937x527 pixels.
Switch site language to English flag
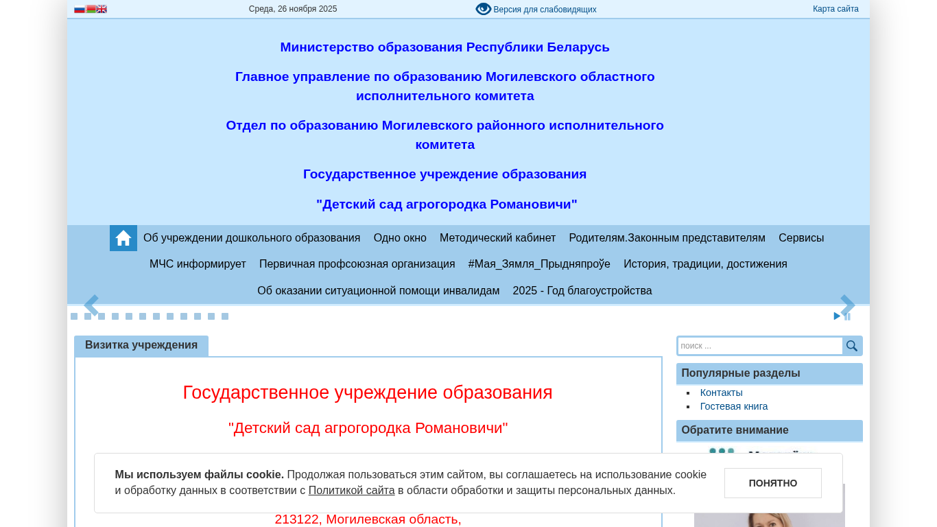(x=102, y=9)
